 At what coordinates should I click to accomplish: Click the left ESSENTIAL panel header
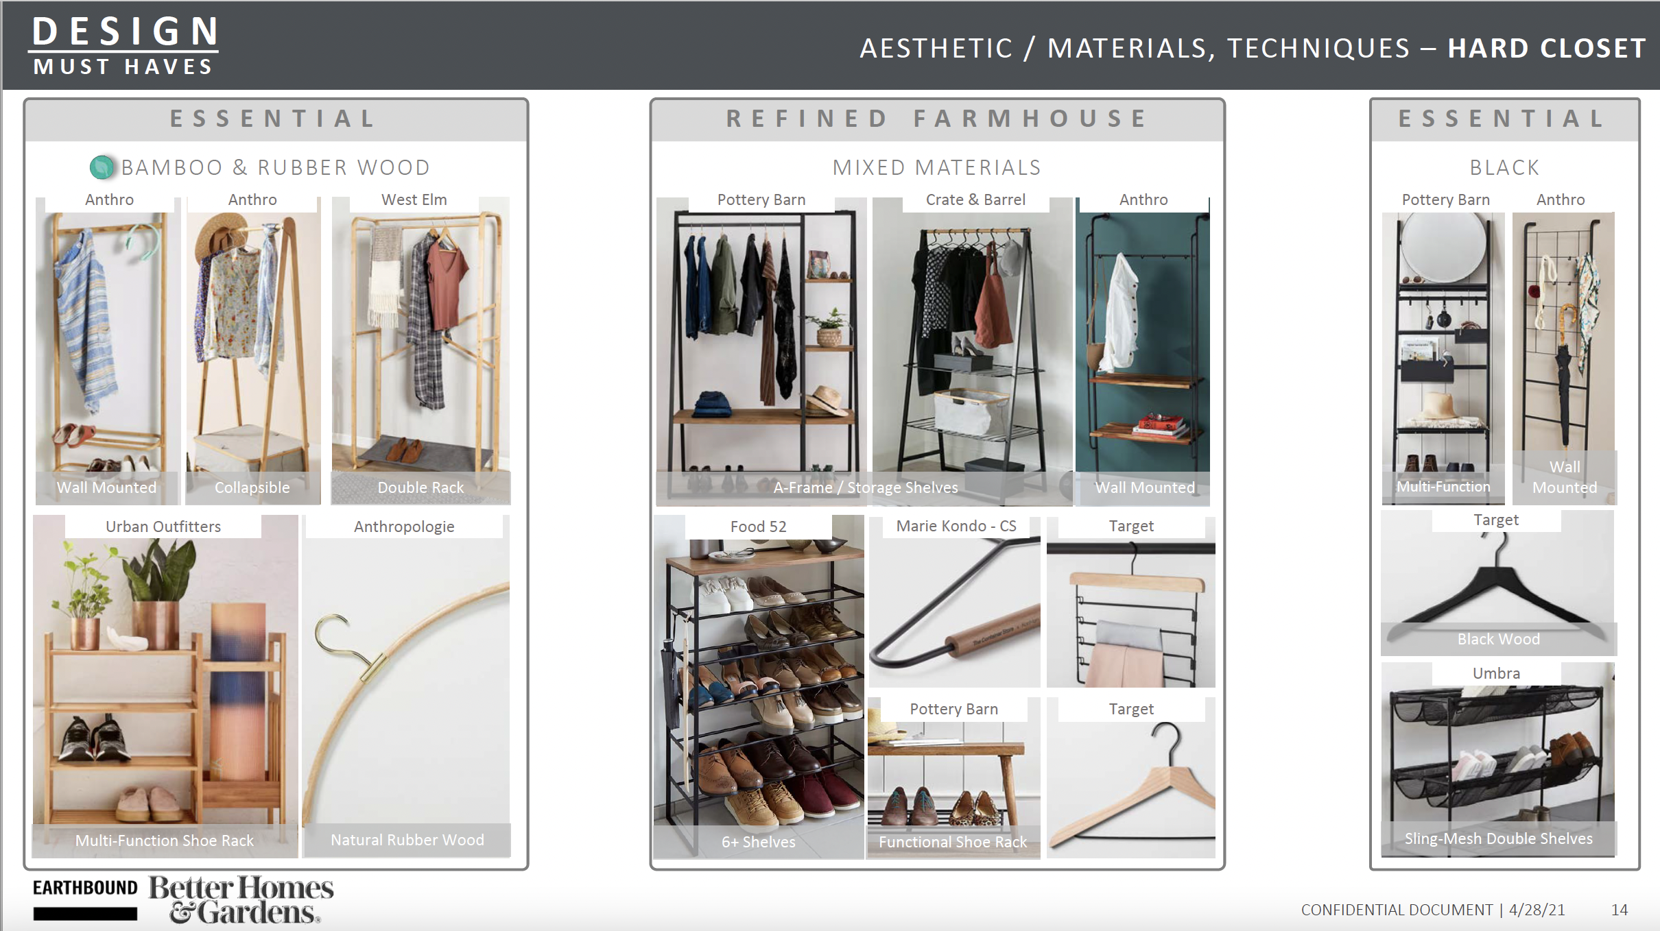point(276,119)
